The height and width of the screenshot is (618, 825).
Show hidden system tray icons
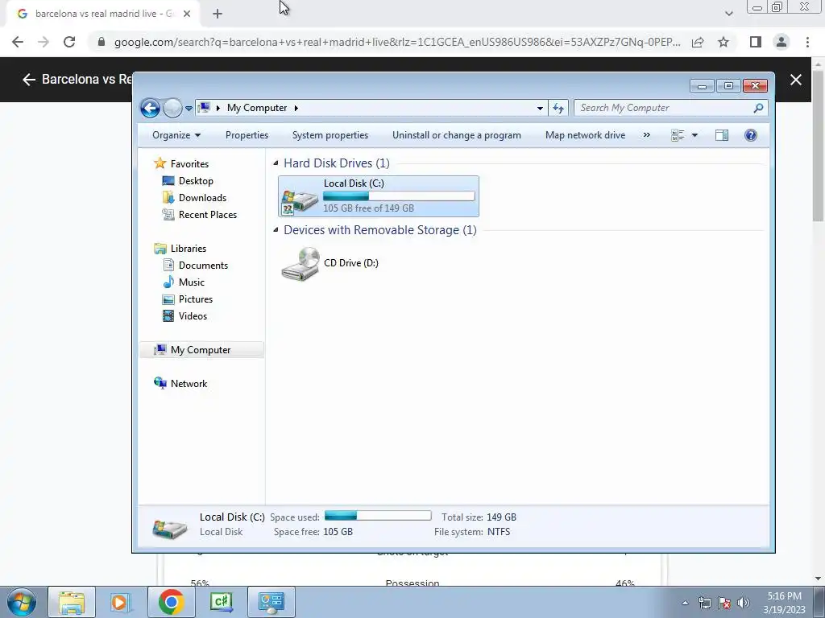pyautogui.click(x=685, y=603)
